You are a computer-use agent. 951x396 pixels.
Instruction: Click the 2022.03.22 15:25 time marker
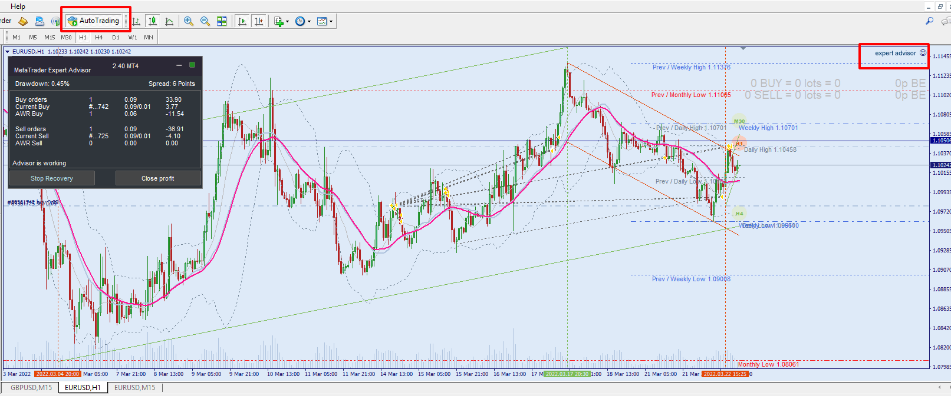point(725,374)
